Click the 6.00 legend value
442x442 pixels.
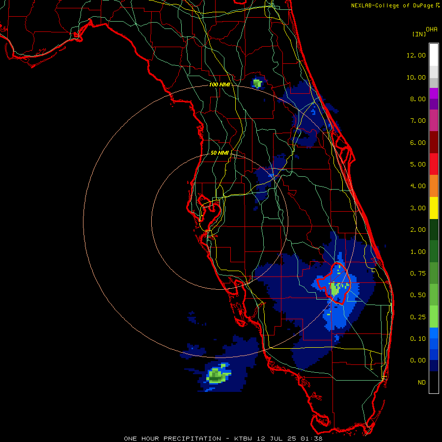point(418,142)
